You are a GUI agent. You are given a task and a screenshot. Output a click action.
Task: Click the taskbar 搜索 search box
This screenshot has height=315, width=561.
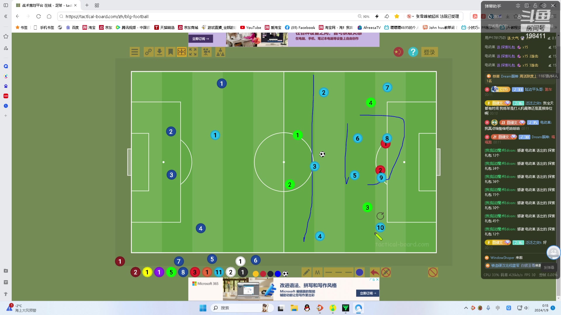pos(242,308)
